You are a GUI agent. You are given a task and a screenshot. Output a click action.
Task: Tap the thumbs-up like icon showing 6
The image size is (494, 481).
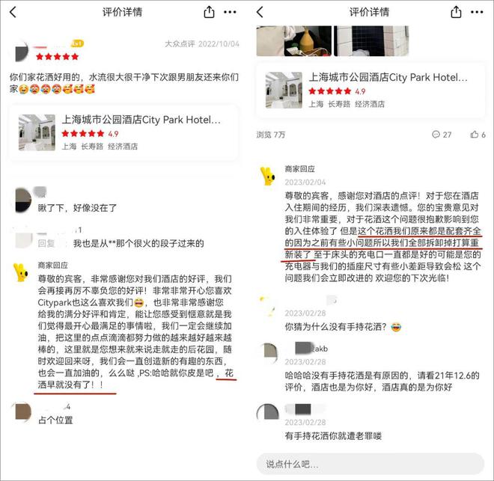[x=475, y=135]
